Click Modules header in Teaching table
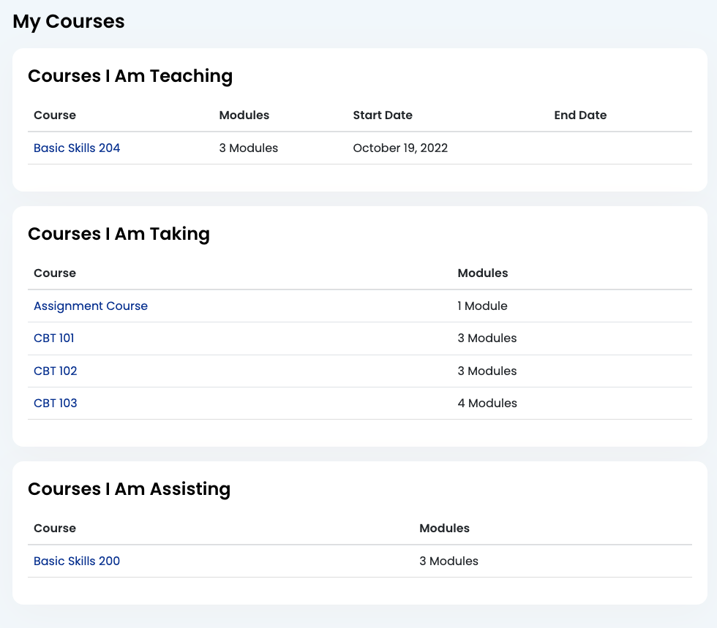Screen dimensions: 717x628 [x=244, y=116]
